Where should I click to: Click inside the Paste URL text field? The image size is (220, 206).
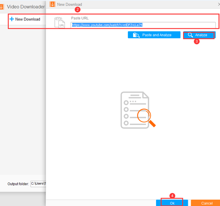click(143, 25)
